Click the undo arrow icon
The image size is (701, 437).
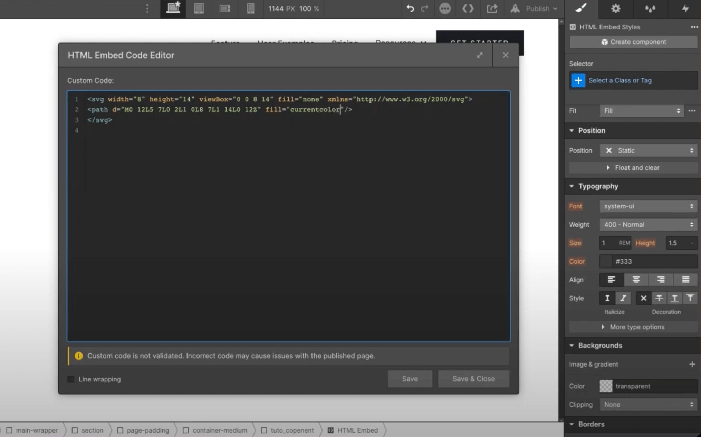410,8
